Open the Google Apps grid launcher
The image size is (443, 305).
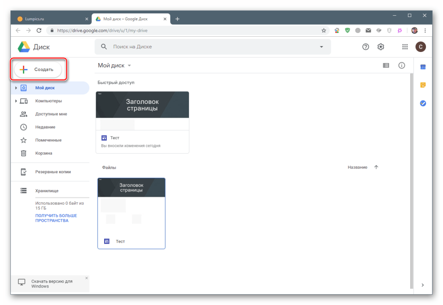pos(404,47)
